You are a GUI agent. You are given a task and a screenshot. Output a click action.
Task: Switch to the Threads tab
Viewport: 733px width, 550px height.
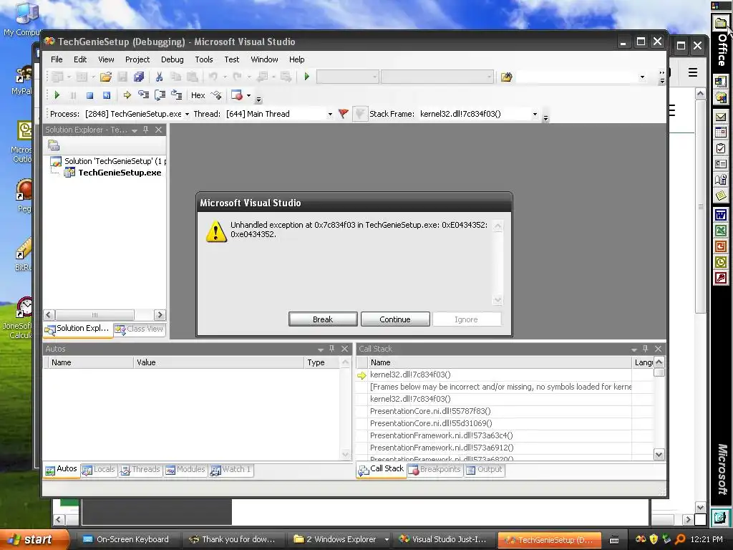[140, 469]
